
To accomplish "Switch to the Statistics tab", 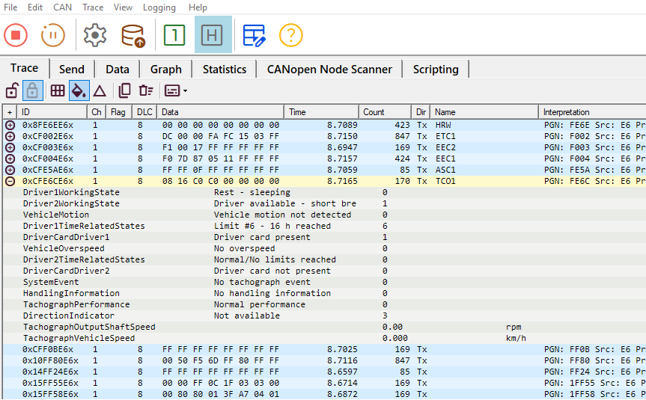I will point(225,69).
